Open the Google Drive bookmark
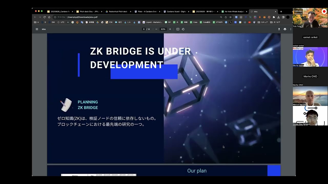 point(97,22)
